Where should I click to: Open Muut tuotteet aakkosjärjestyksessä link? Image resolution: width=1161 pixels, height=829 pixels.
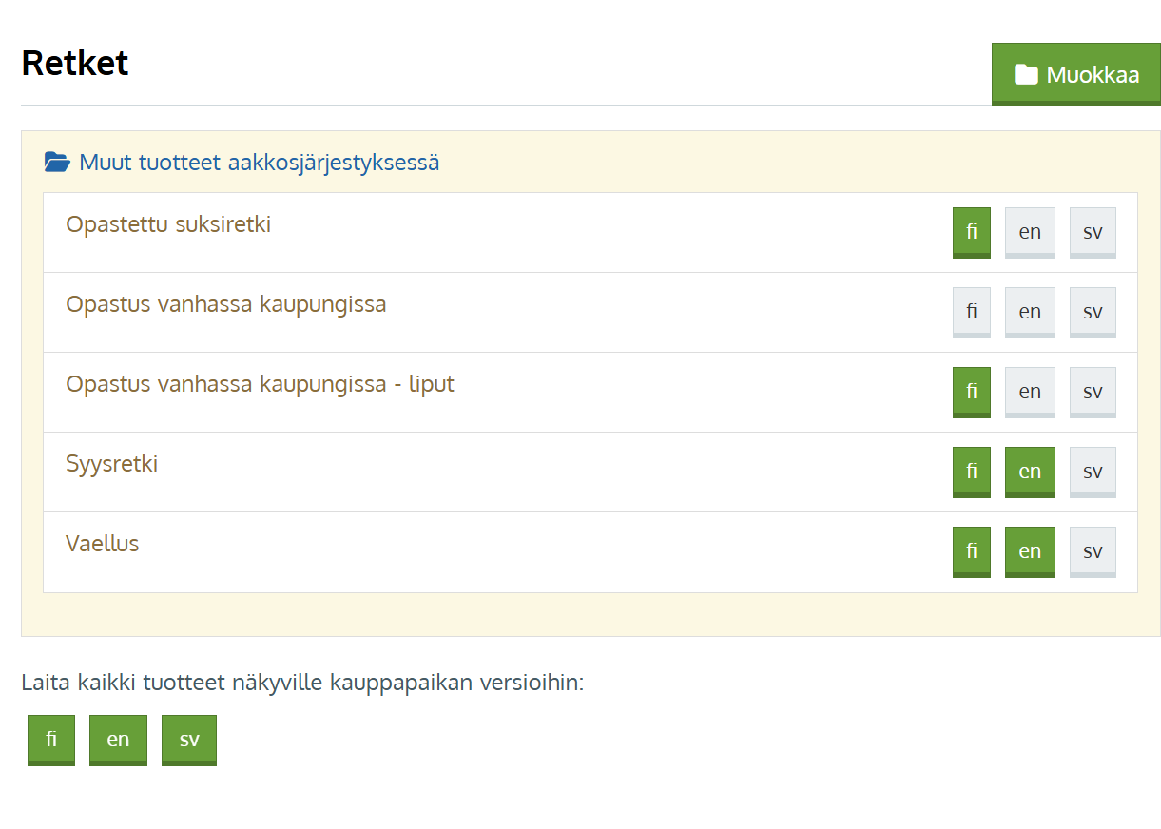[x=259, y=163]
